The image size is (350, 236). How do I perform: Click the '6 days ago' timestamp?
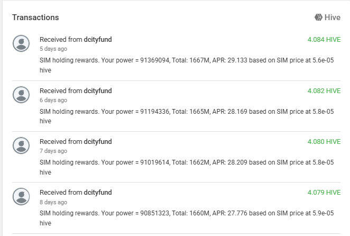53,100
